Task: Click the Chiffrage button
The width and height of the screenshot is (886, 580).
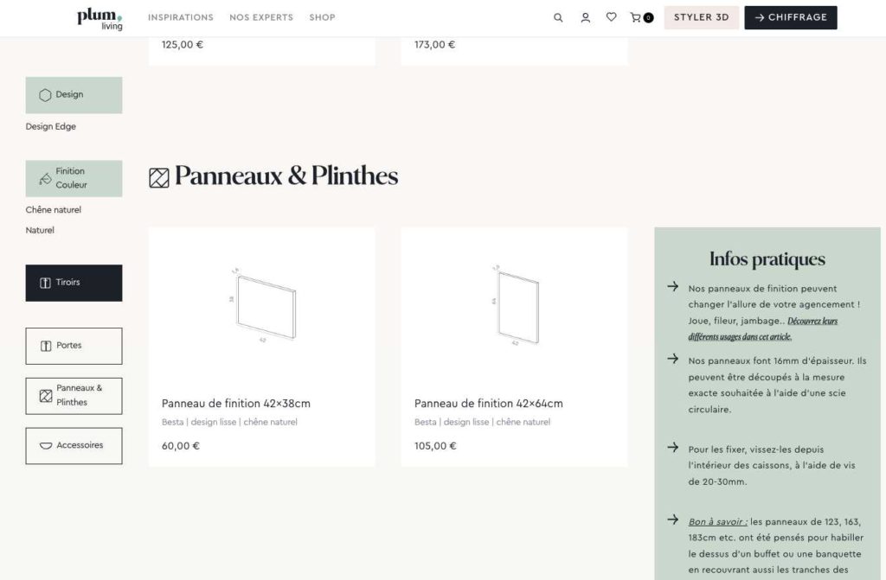Action: [x=791, y=17]
